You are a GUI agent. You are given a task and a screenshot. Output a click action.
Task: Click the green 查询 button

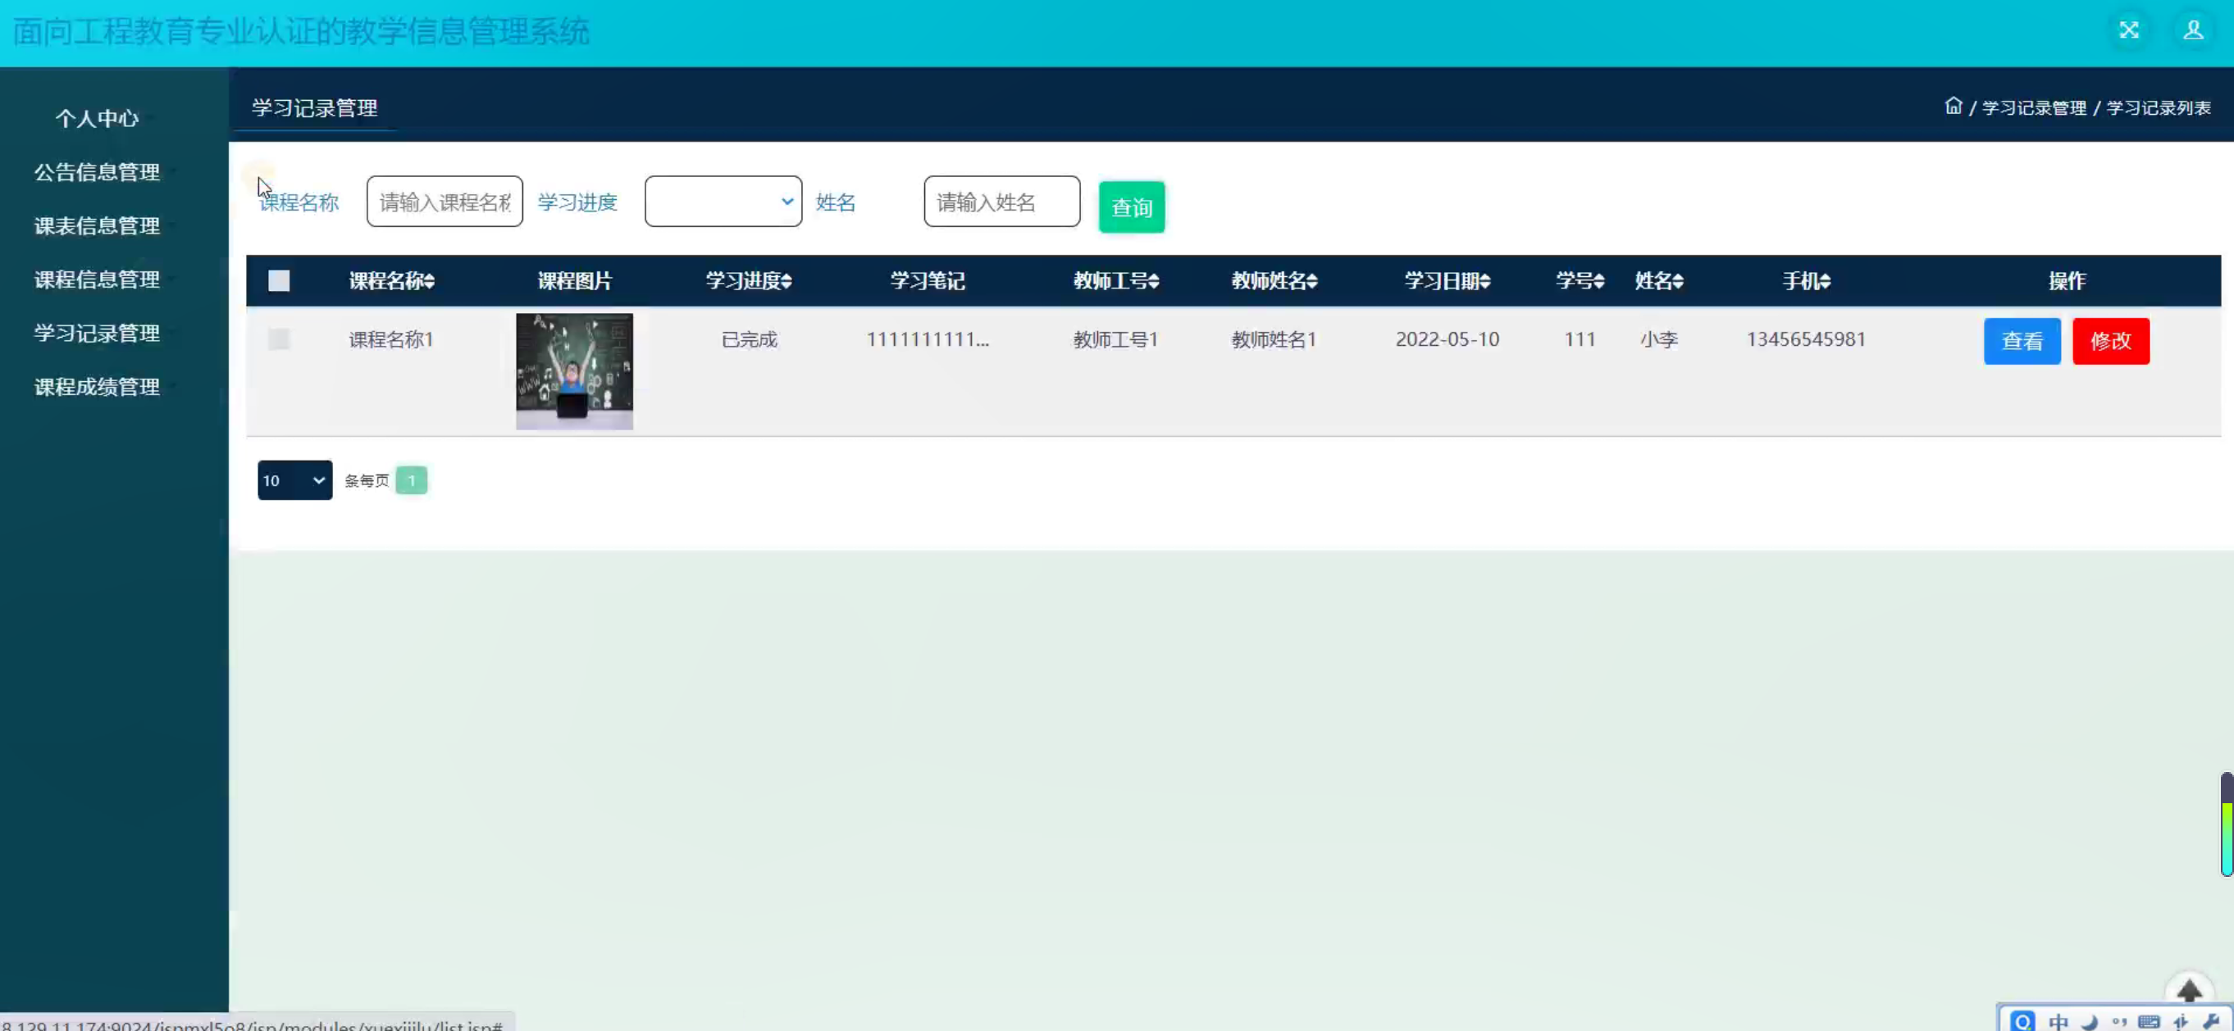click(1131, 207)
